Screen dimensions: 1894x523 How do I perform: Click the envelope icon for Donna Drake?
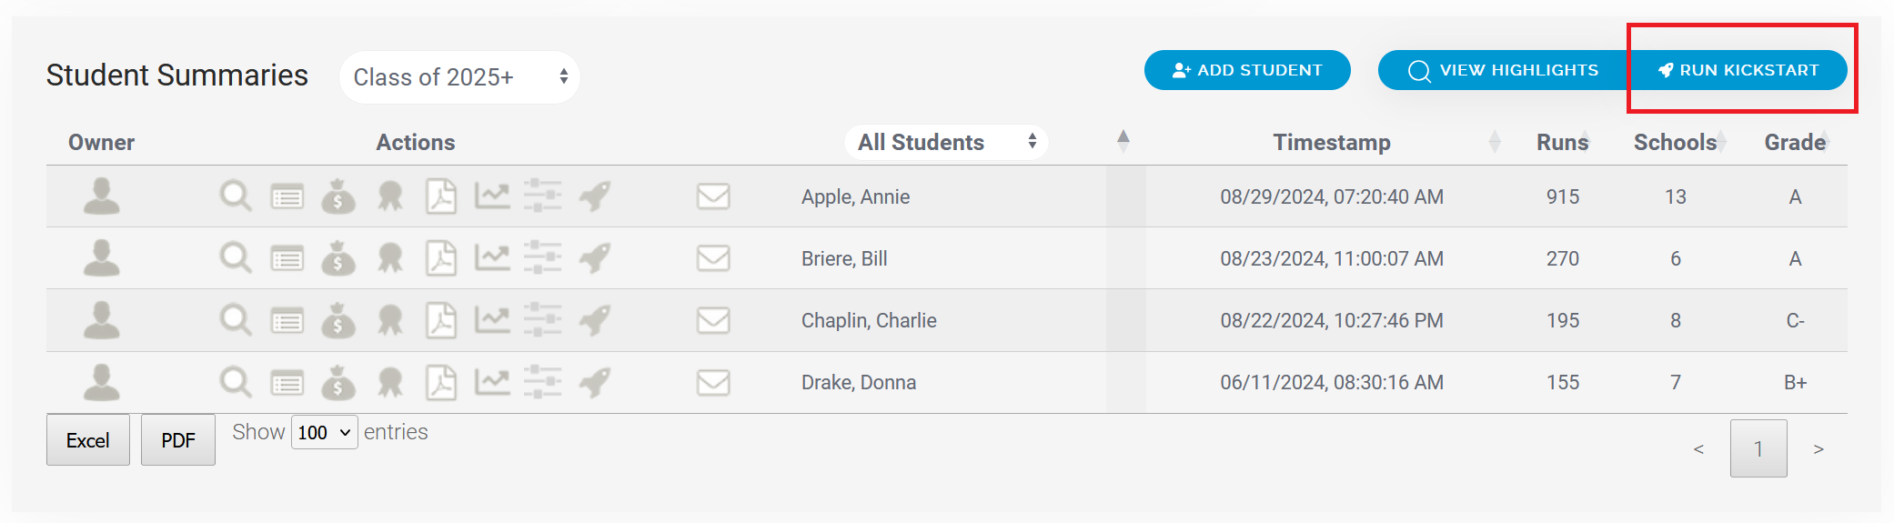[713, 382]
